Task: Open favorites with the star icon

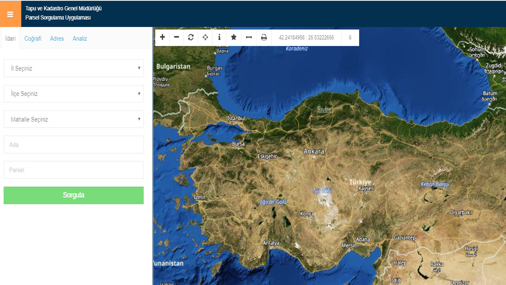Action: pyautogui.click(x=234, y=37)
